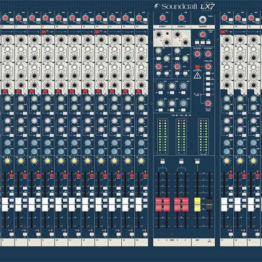Click the red group 4 fader
This screenshot has height=262, width=262.
pyautogui.click(x=185, y=204)
